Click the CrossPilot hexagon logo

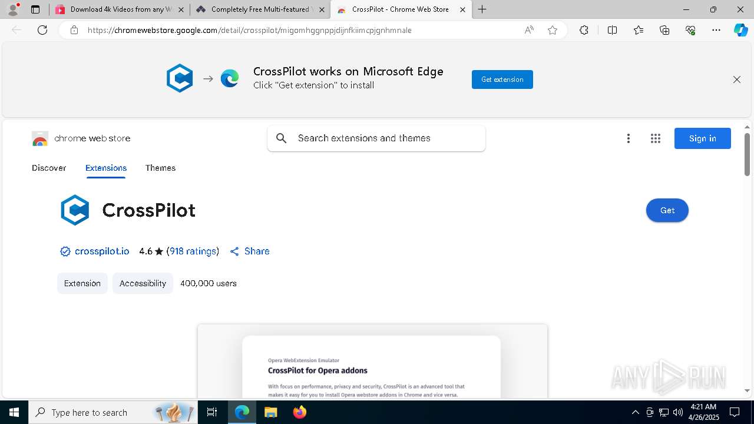75,210
